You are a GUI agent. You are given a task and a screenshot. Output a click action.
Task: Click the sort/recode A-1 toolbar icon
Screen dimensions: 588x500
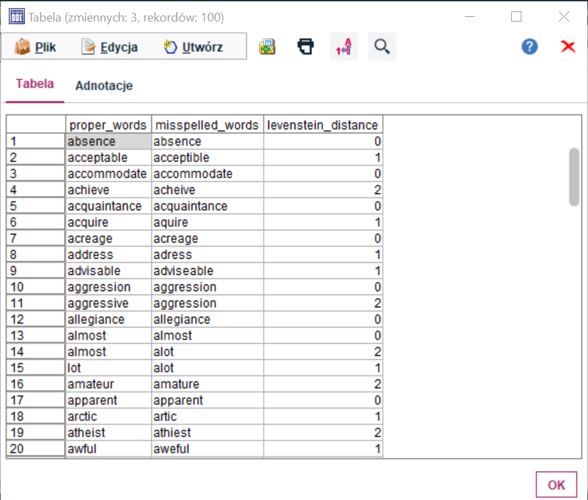(344, 47)
